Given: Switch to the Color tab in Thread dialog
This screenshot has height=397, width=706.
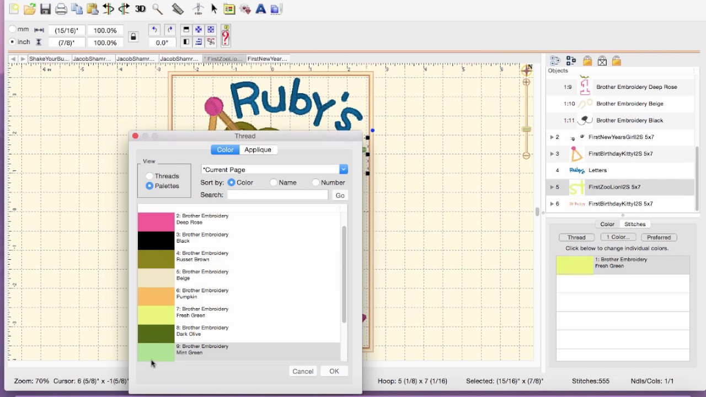Looking at the screenshot, I should 225,149.
